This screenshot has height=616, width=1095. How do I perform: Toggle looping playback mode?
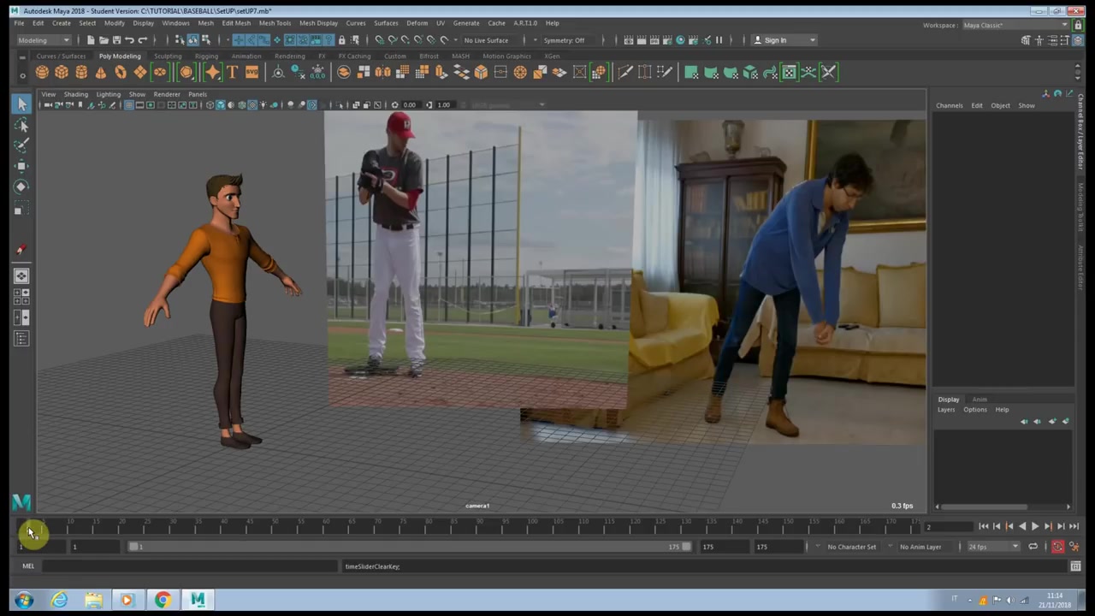pyautogui.click(x=1033, y=547)
